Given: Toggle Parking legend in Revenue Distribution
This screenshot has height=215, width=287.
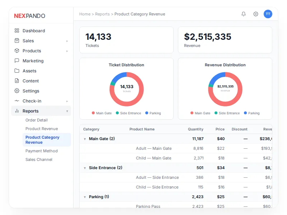Looking at the screenshot, I should 252,113.
